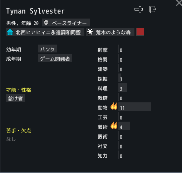
Task: Click the 怠け者 trait tag
Action: (x=15, y=98)
